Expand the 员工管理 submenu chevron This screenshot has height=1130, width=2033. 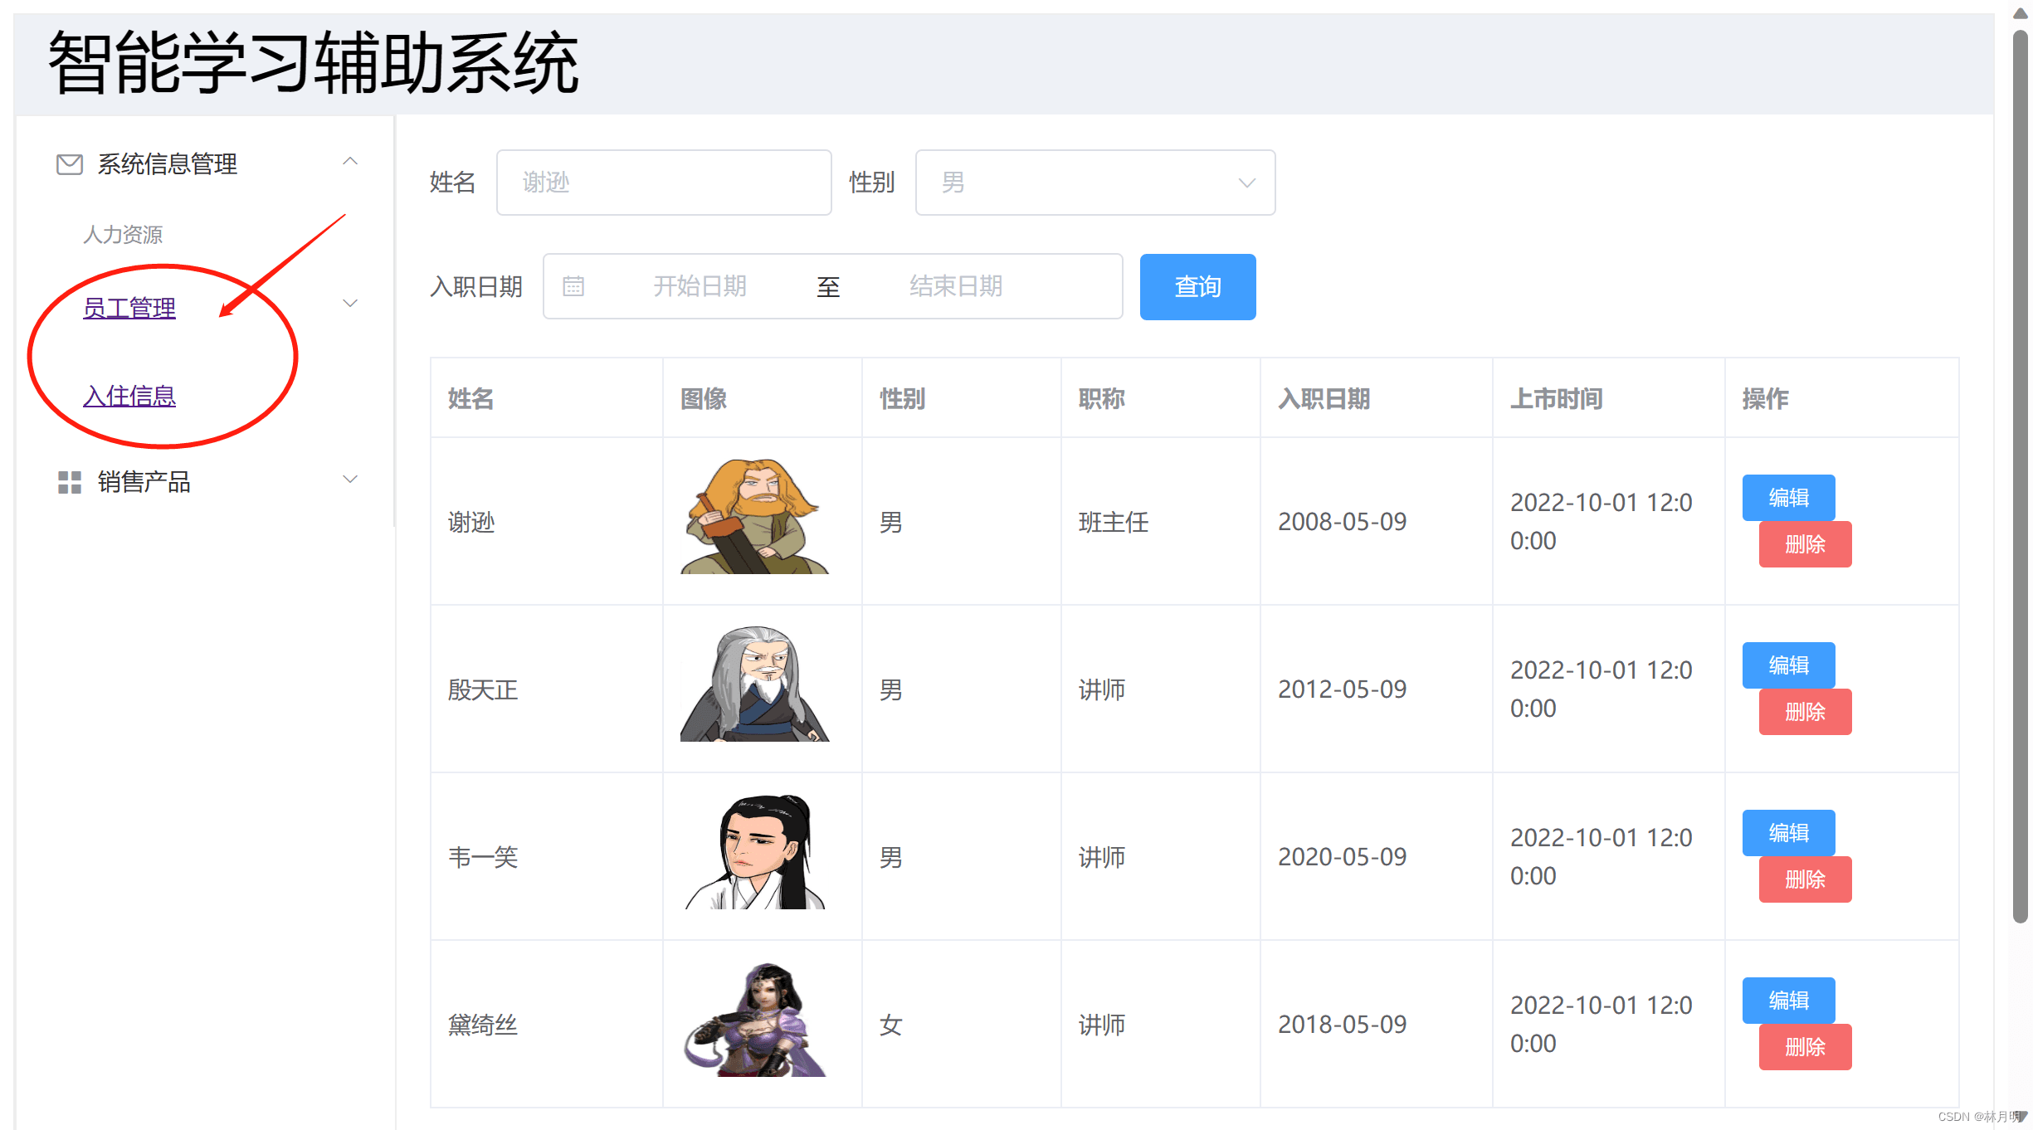click(x=350, y=304)
